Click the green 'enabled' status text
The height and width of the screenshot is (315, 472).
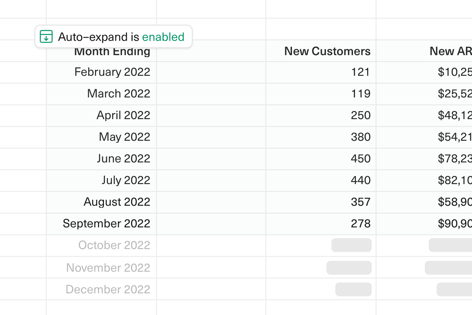(163, 37)
